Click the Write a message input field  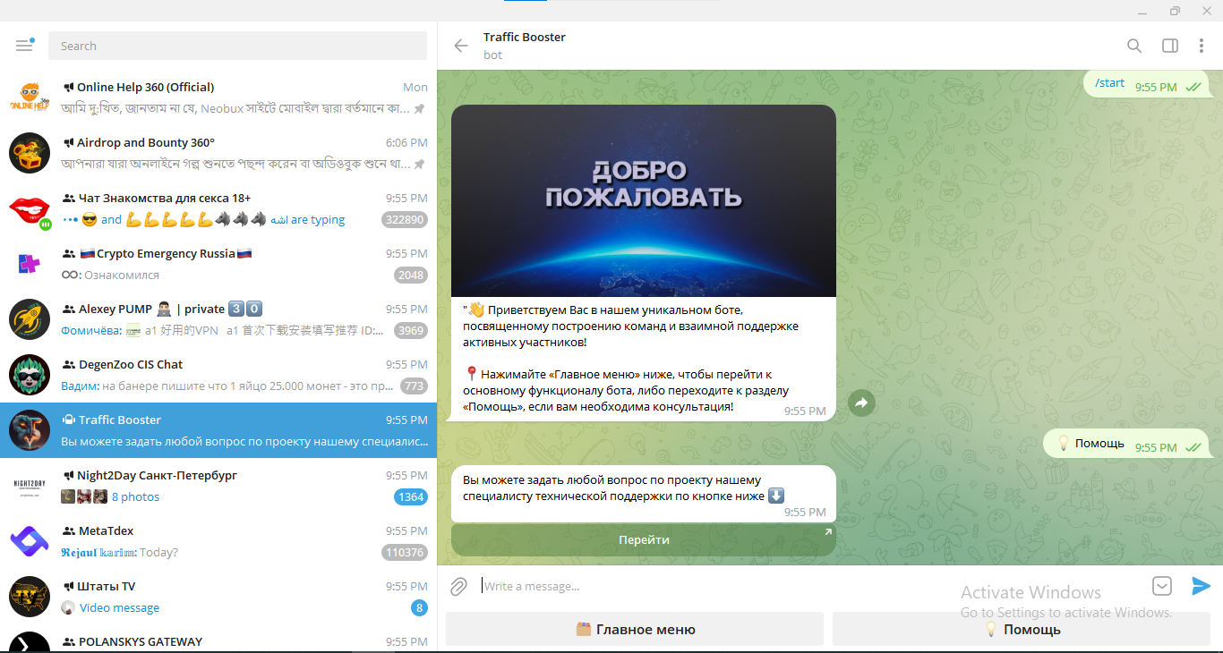coord(810,587)
